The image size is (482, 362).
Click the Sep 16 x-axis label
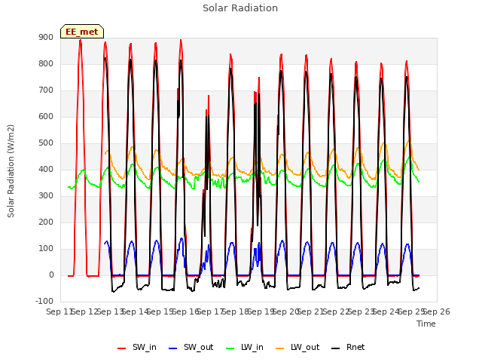point(186,311)
